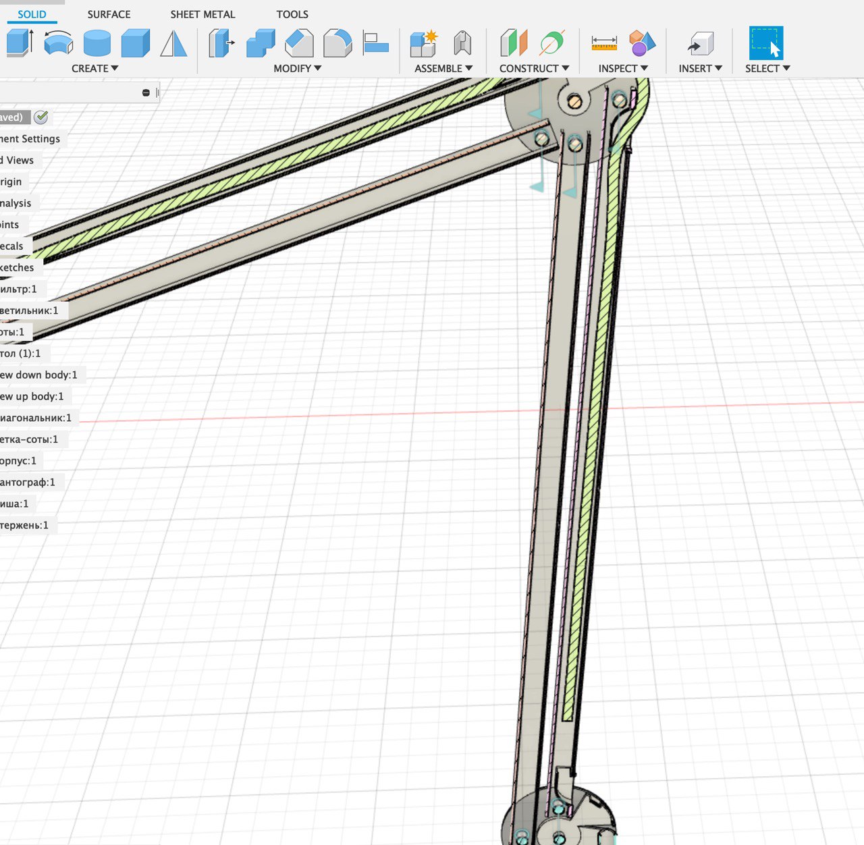The image size is (864, 845).
Task: Open the CONSTRUCT dropdown menu
Action: tap(534, 68)
